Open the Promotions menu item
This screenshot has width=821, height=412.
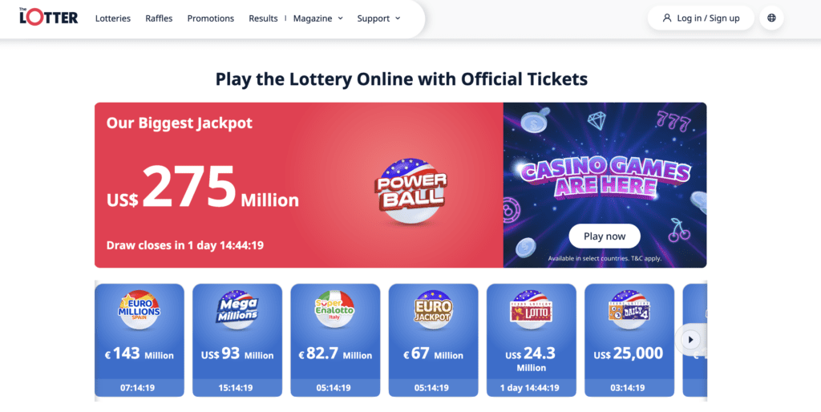[211, 18]
